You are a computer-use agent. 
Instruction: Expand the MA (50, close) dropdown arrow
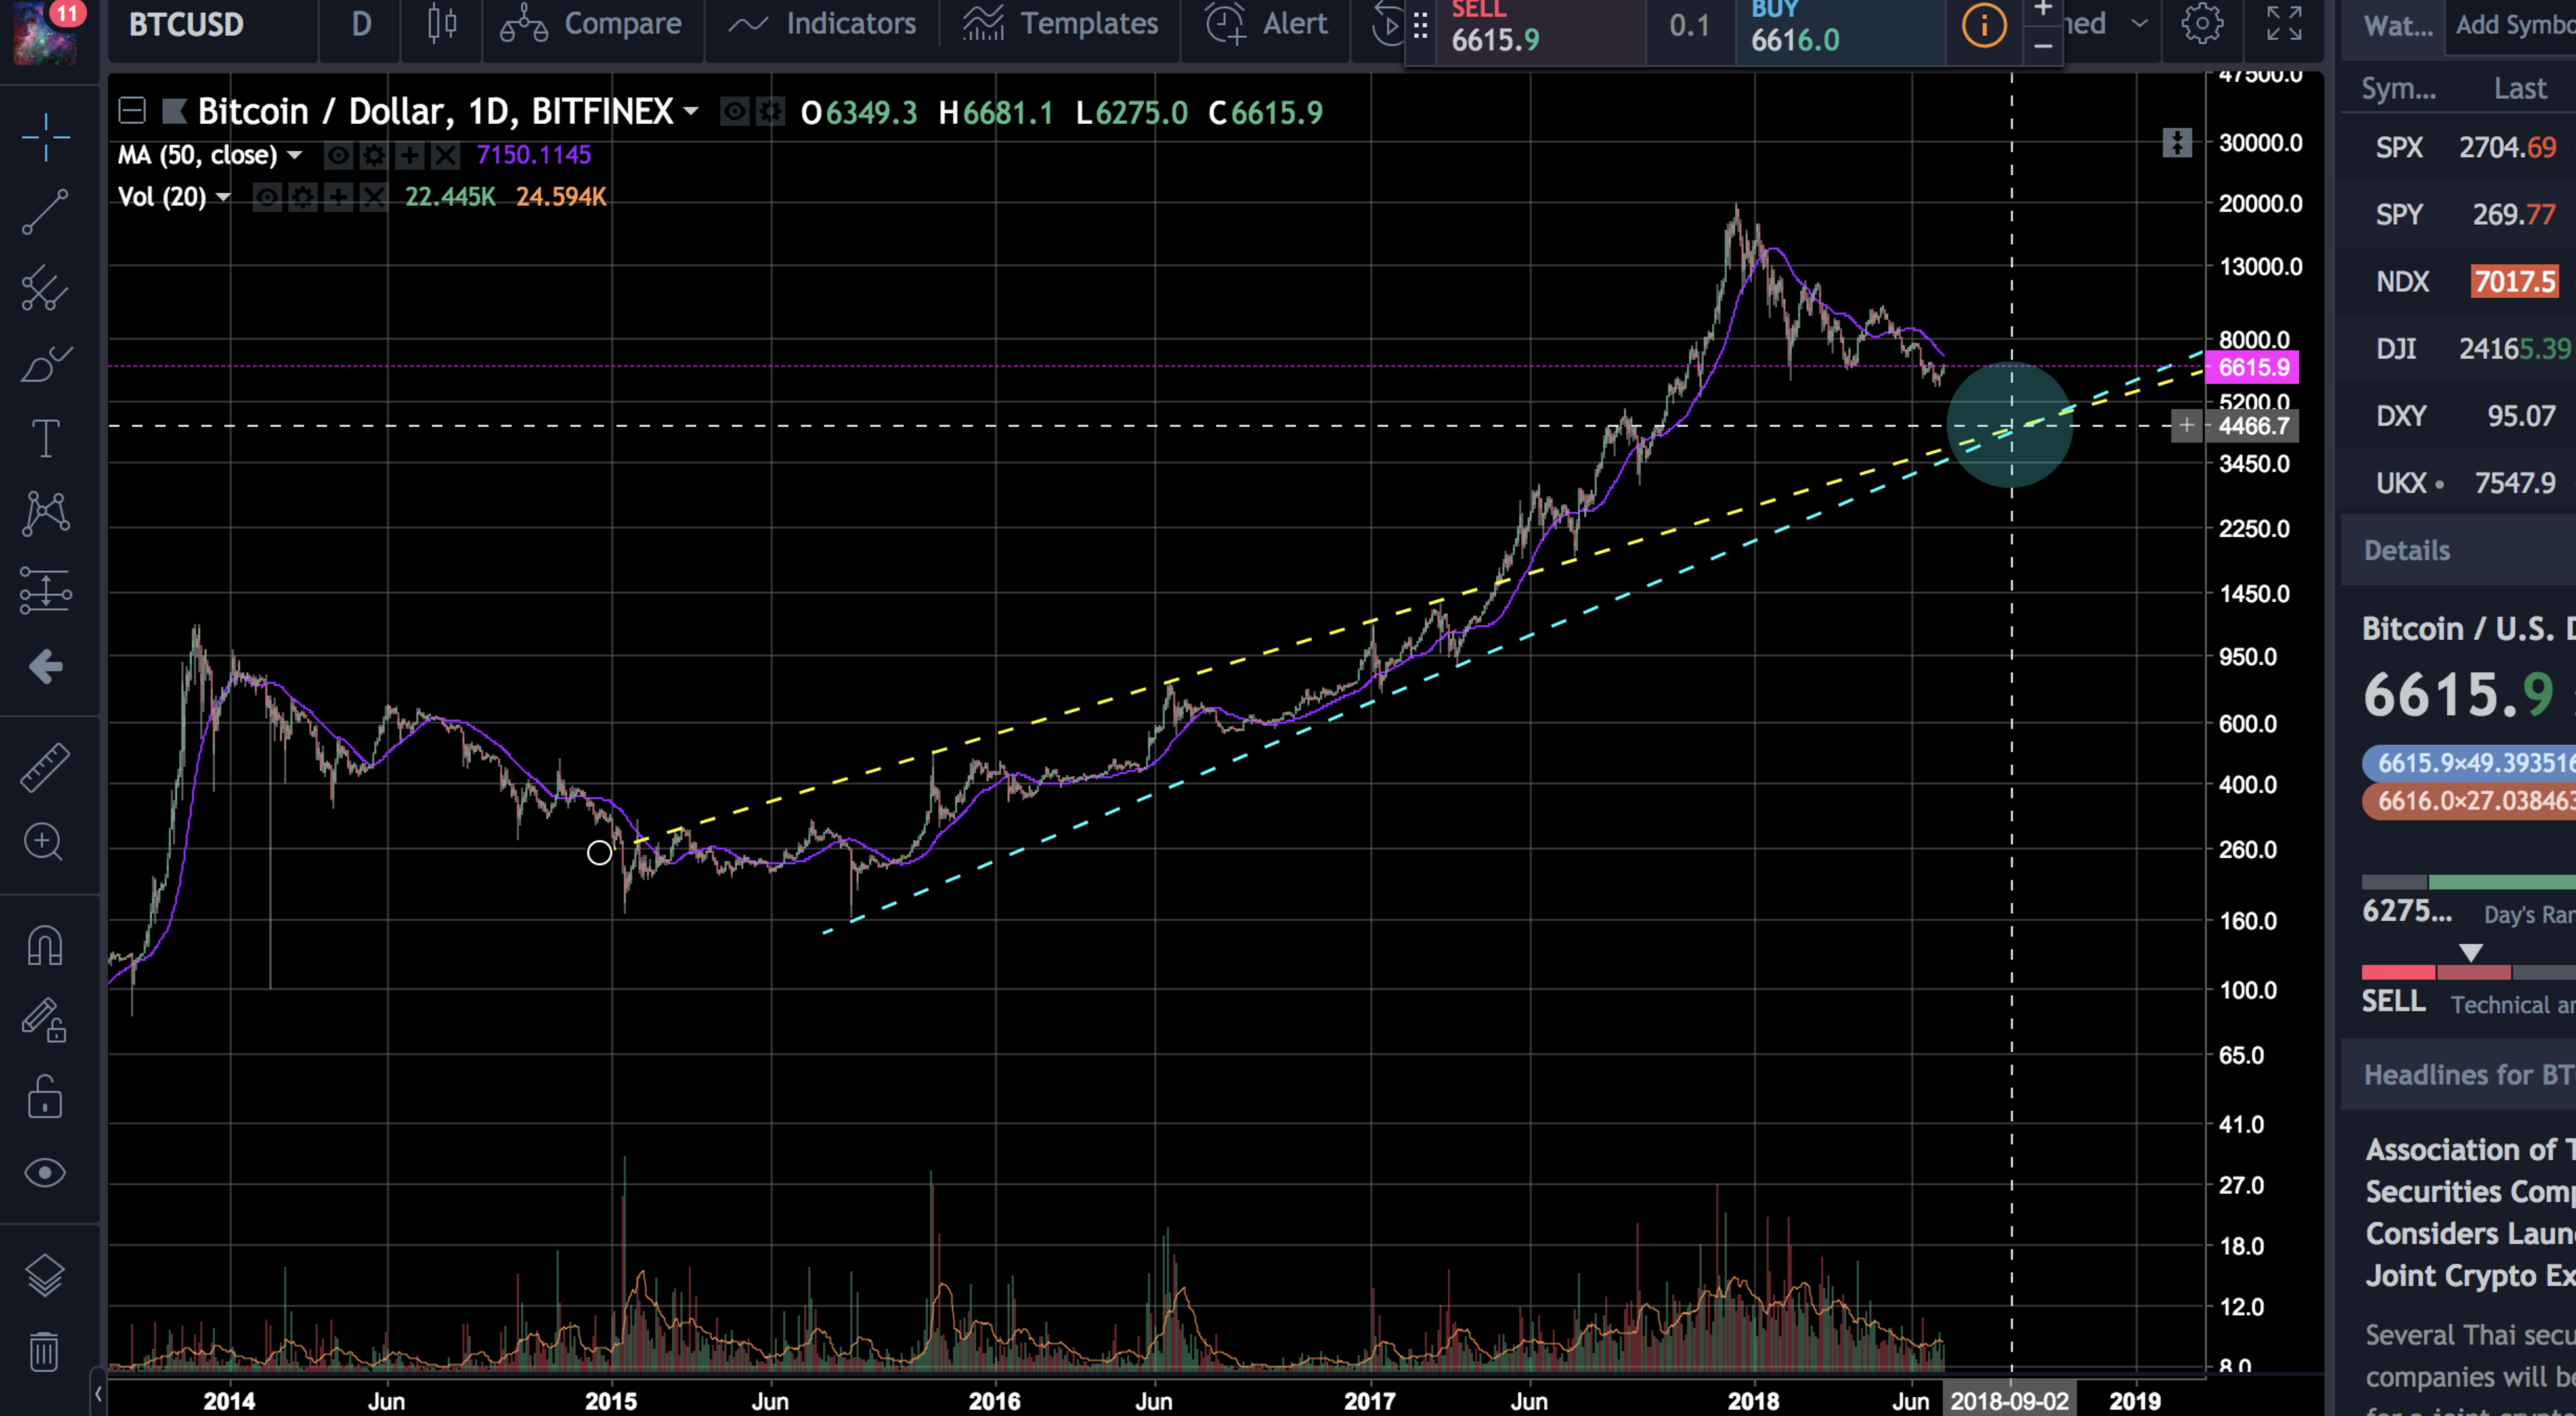295,155
